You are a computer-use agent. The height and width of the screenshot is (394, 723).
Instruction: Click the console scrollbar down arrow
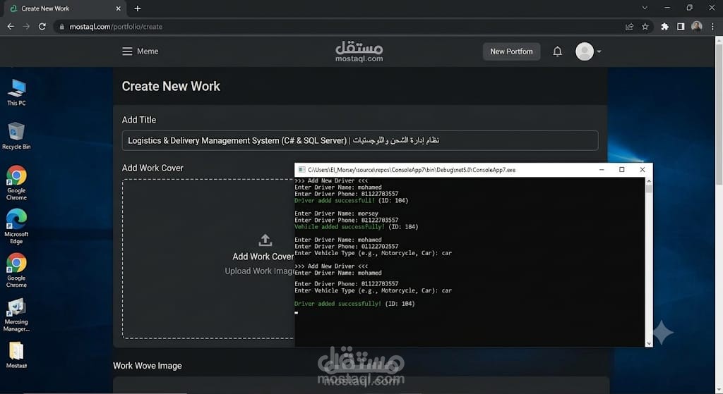(x=648, y=343)
